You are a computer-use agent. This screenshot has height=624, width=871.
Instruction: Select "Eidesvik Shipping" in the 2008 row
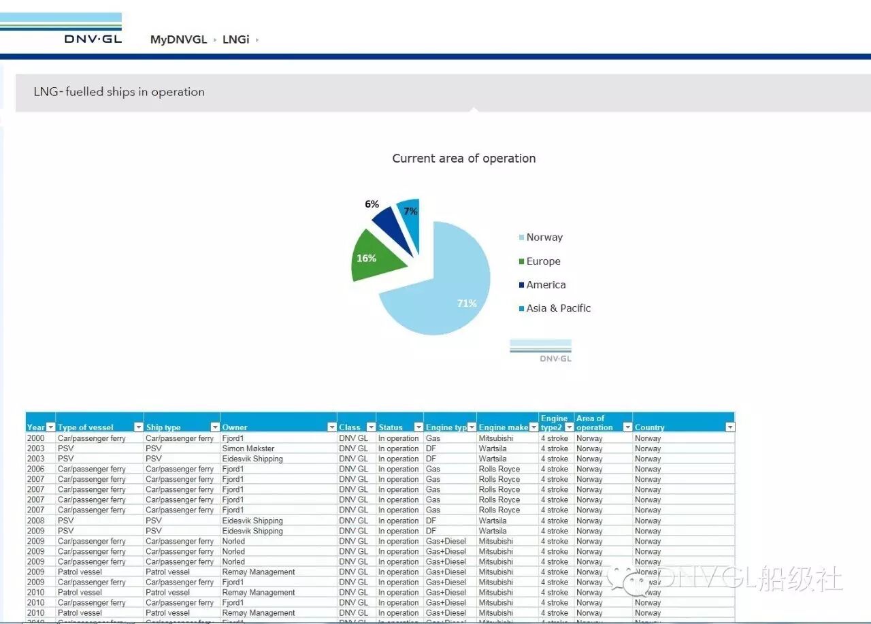[x=252, y=521]
